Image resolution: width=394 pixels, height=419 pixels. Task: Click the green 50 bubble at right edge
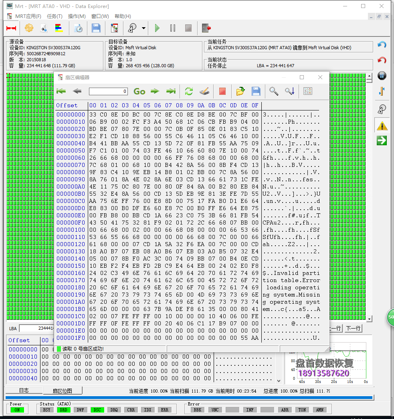pos(390,317)
